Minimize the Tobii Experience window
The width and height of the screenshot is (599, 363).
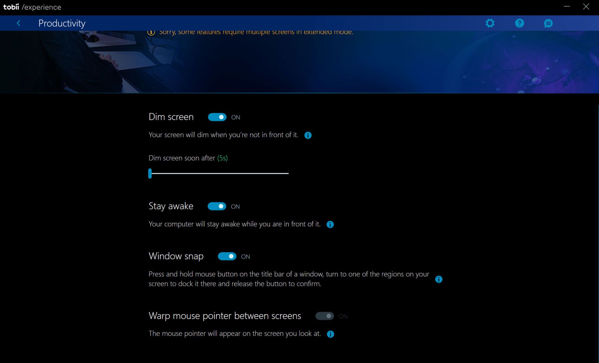pyautogui.click(x=567, y=7)
